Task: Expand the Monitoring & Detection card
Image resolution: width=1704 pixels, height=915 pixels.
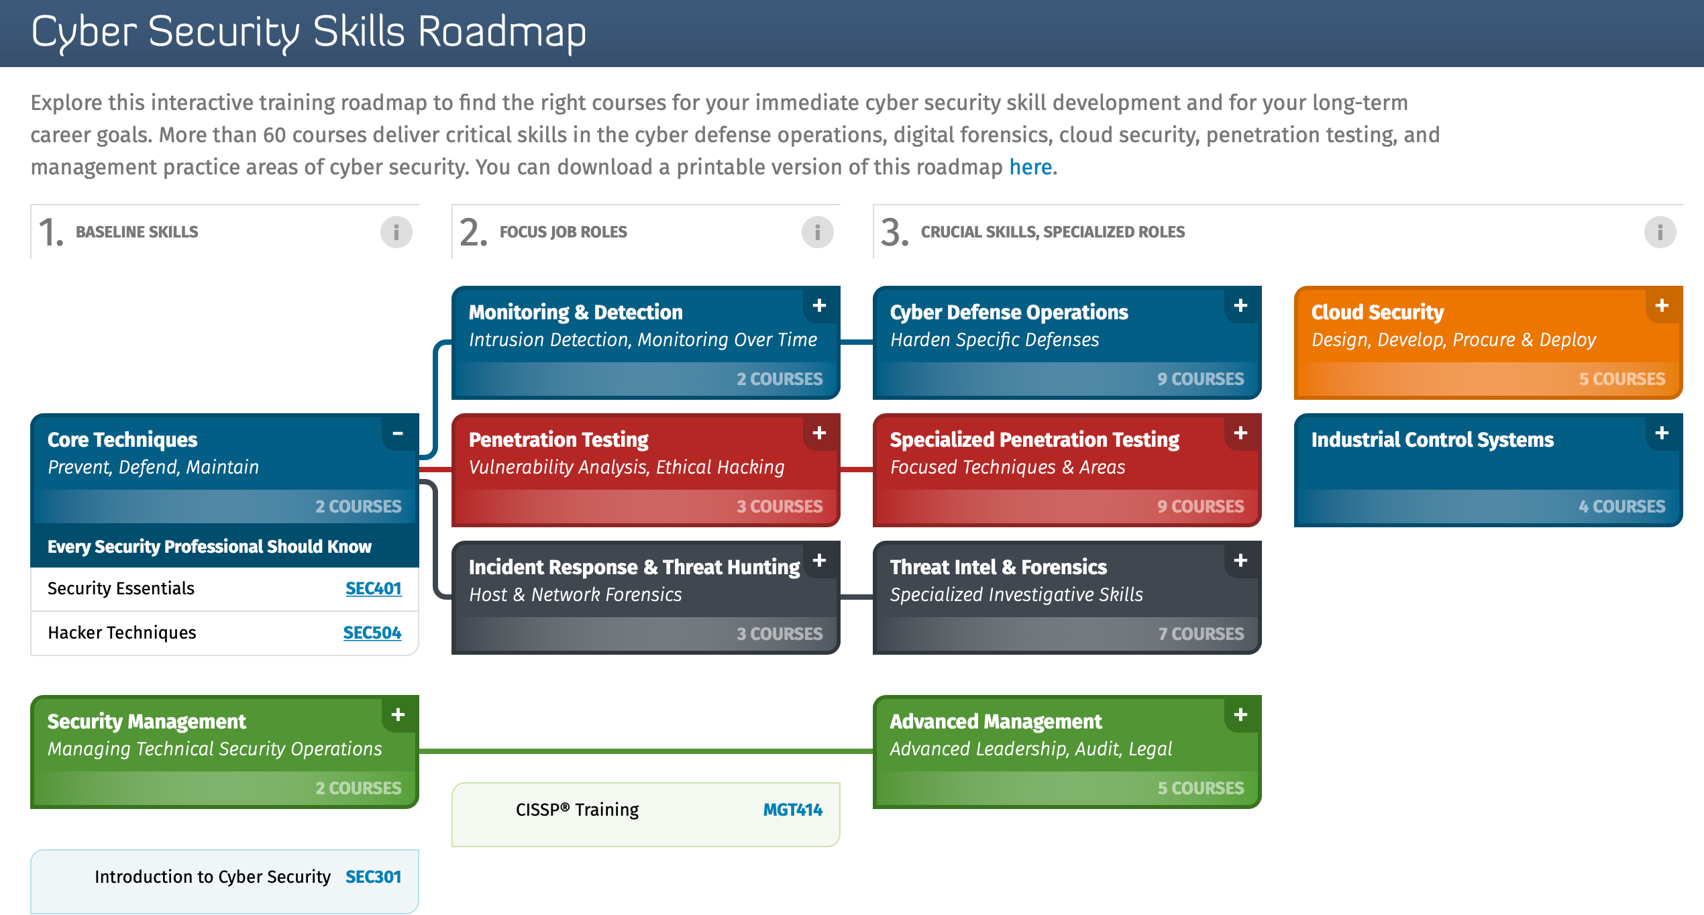Action: tap(820, 306)
